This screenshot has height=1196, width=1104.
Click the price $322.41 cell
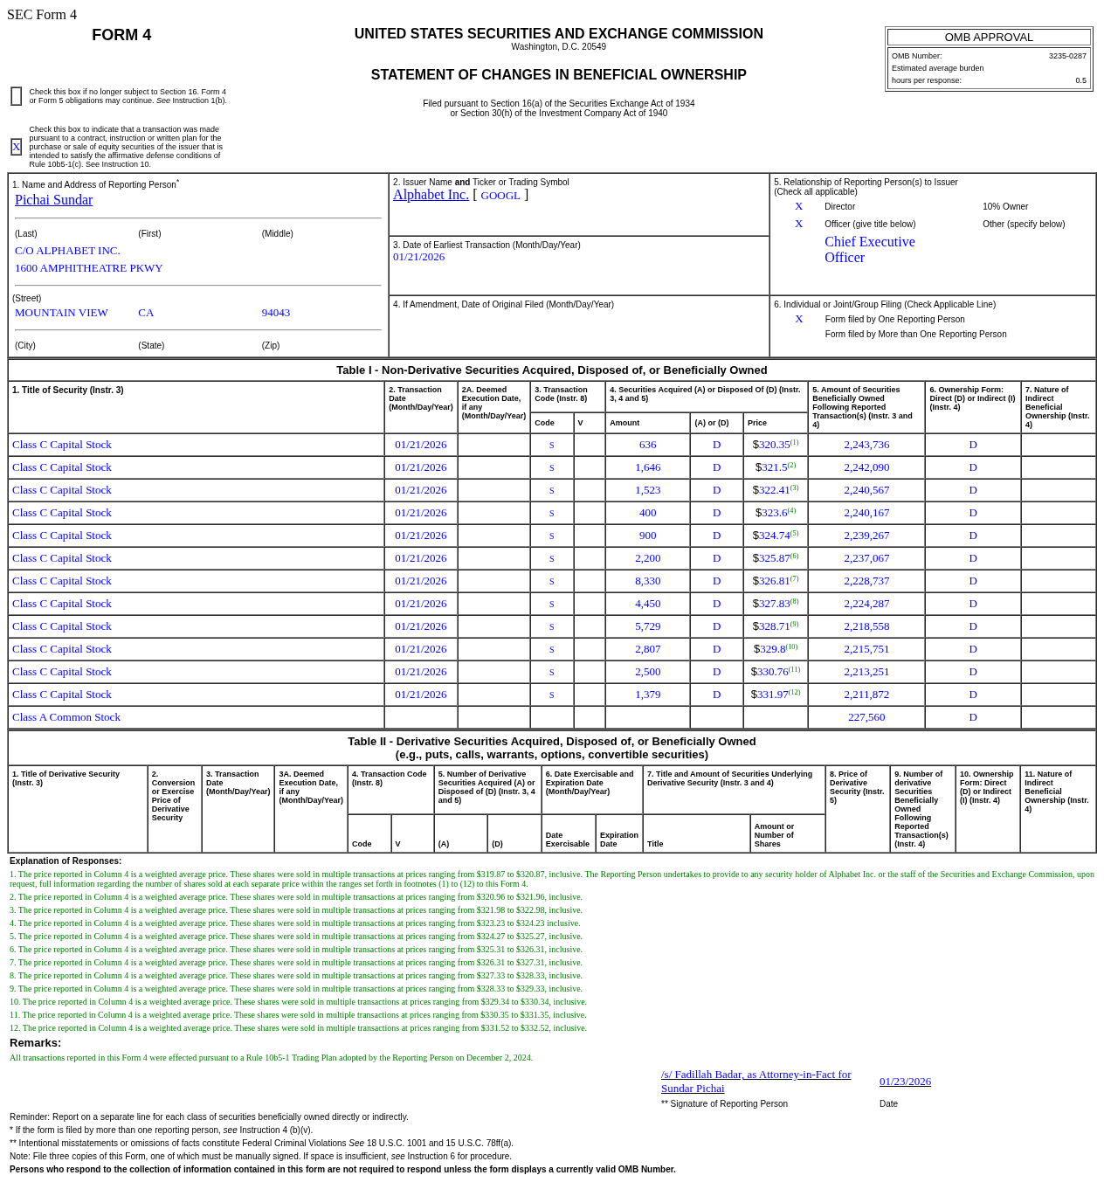click(776, 490)
